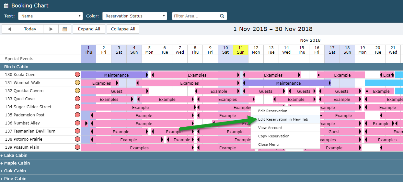Click the 137 Tasmanian Devil Turn room name
403x182 pixels.
coord(30,131)
